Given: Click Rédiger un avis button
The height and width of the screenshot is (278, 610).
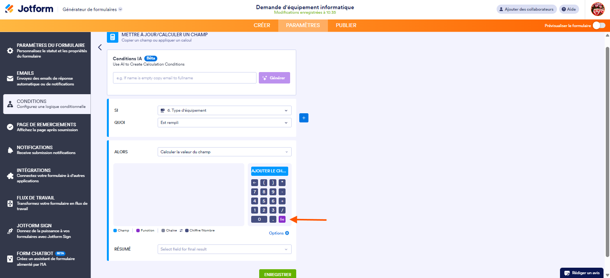Looking at the screenshot, I should tap(582, 273).
